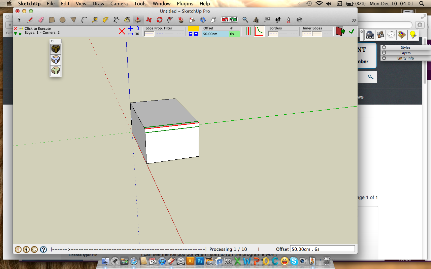Click the yellow color swatch
The height and width of the screenshot is (269, 431).
click(x=193, y=29)
